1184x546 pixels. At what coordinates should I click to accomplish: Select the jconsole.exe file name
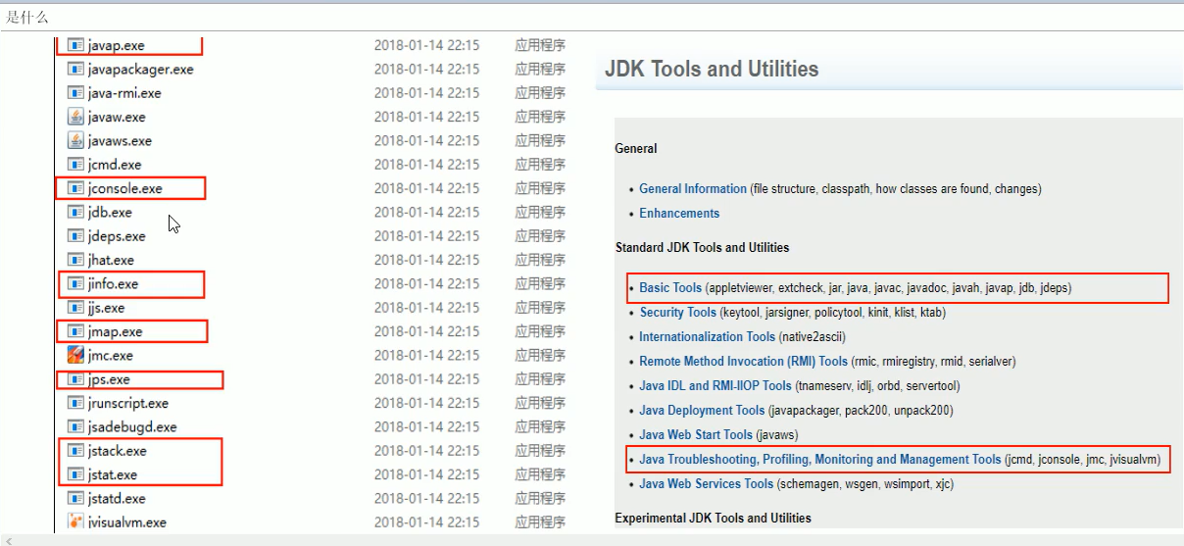[125, 188]
